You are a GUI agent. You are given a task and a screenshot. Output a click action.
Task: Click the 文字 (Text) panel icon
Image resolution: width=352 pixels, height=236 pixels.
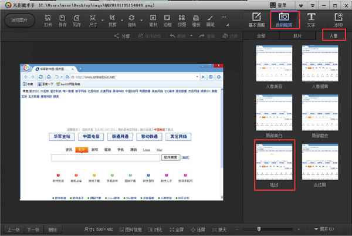point(311,19)
